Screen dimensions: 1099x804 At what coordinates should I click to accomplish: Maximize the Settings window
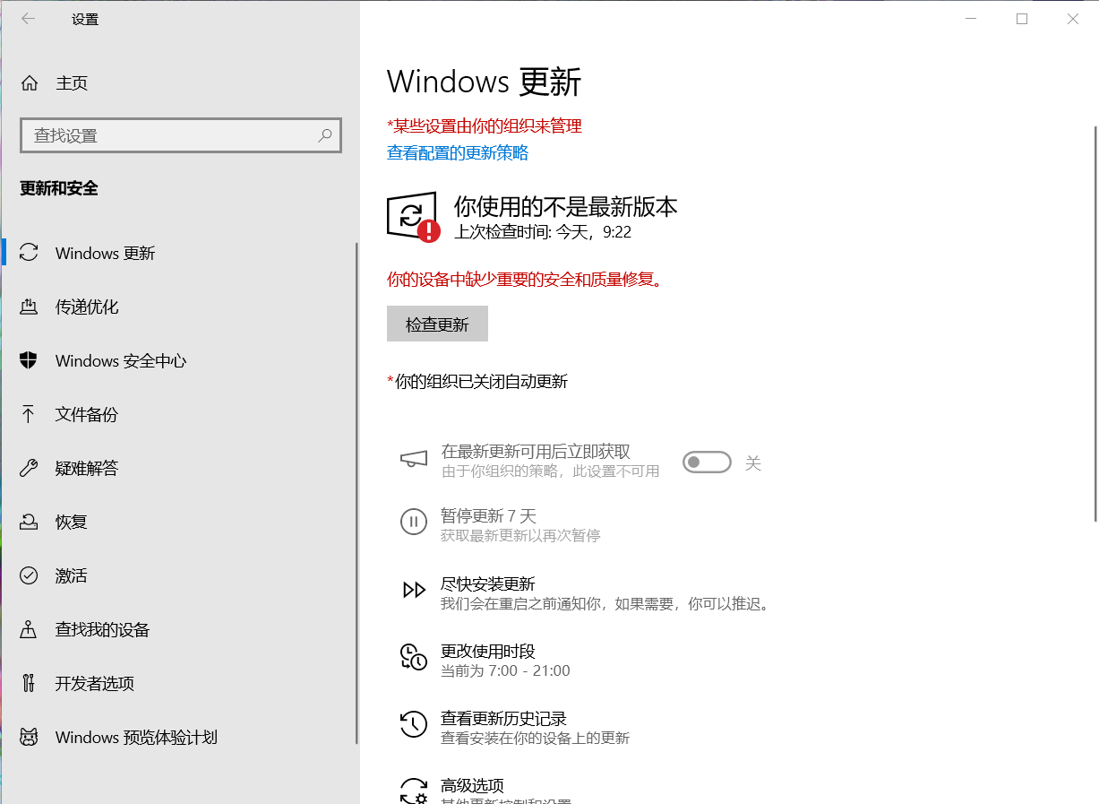click(1022, 19)
